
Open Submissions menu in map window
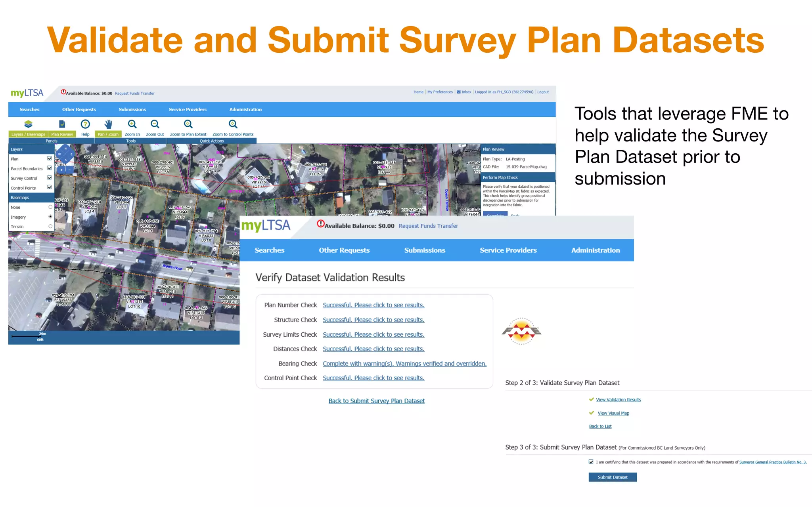pyautogui.click(x=132, y=110)
